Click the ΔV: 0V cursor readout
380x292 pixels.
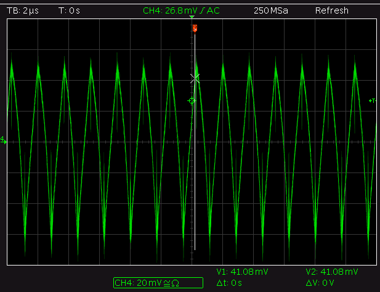[x=320, y=283]
